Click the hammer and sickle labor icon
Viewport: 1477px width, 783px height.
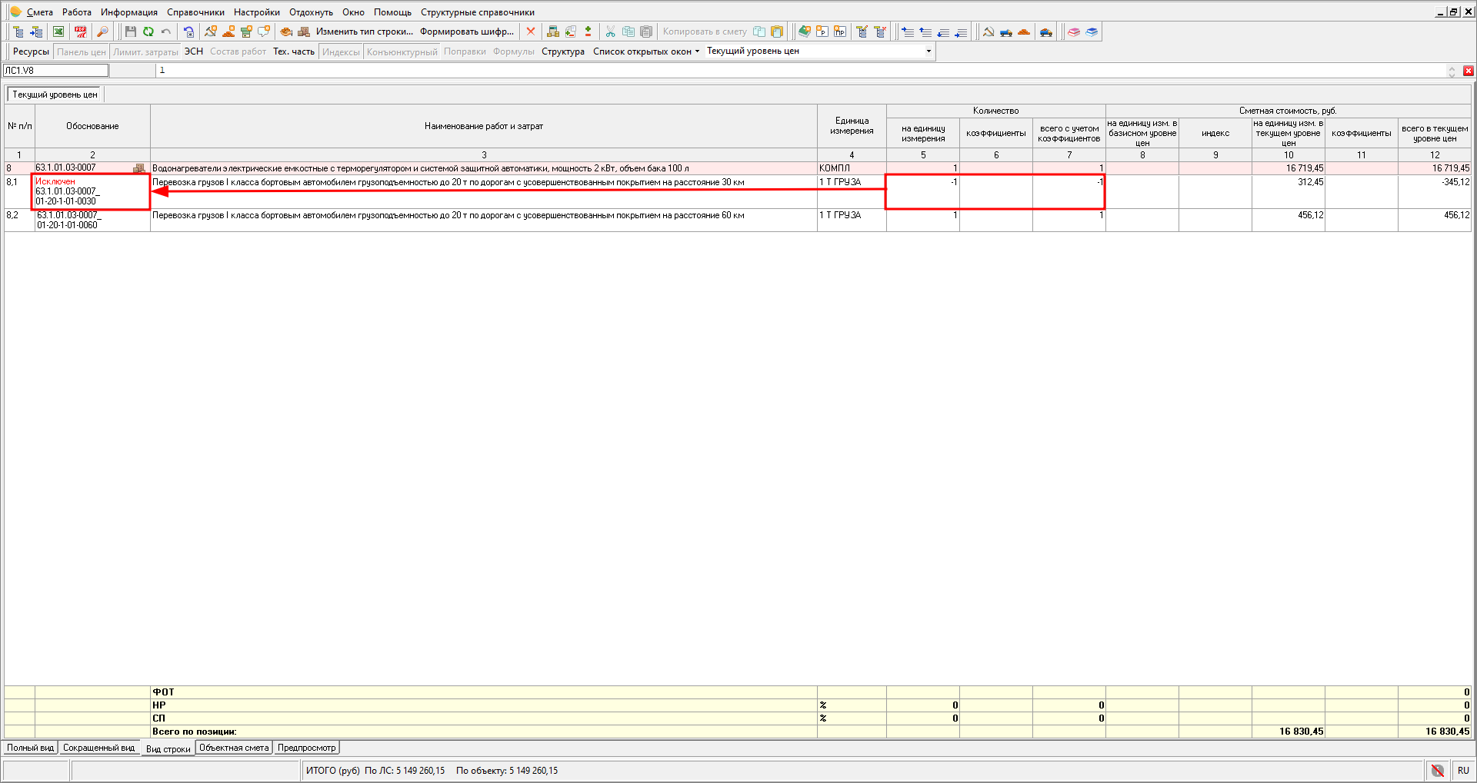989,32
